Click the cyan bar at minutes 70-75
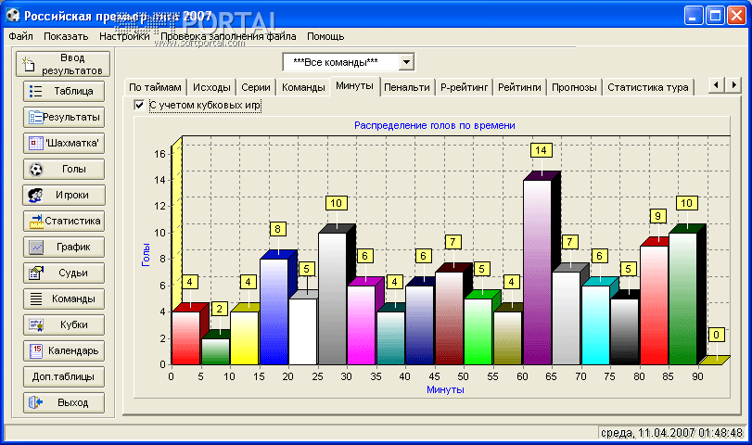 (596, 325)
